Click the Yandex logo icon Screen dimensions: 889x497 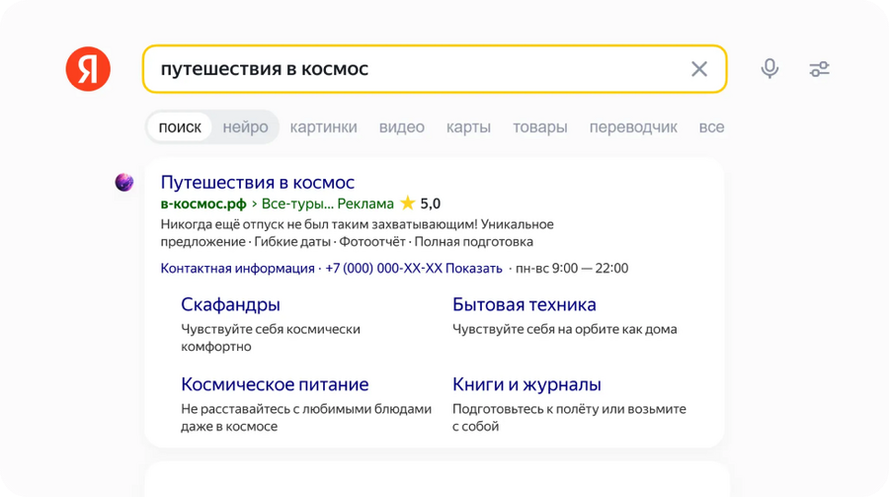88,68
